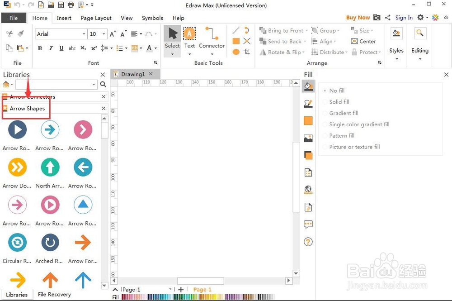452x301 pixels.
Task: Open the File menu
Action: (x=14, y=18)
